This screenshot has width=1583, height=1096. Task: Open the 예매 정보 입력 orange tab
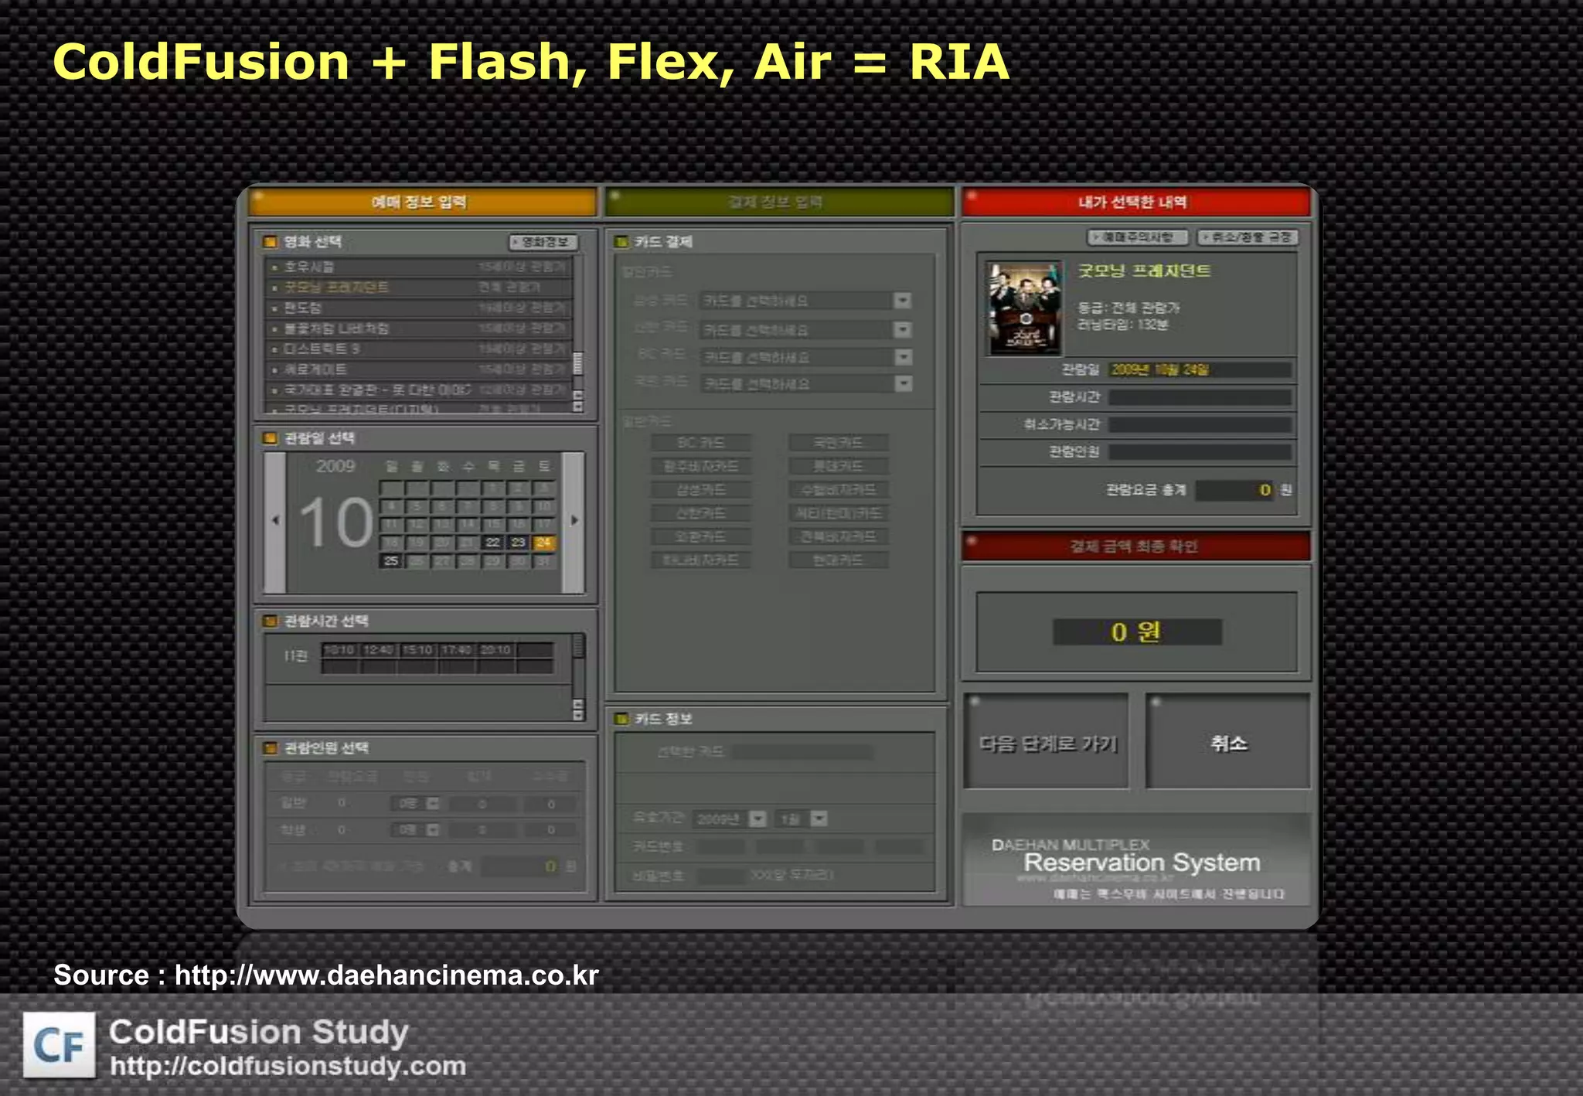422,203
